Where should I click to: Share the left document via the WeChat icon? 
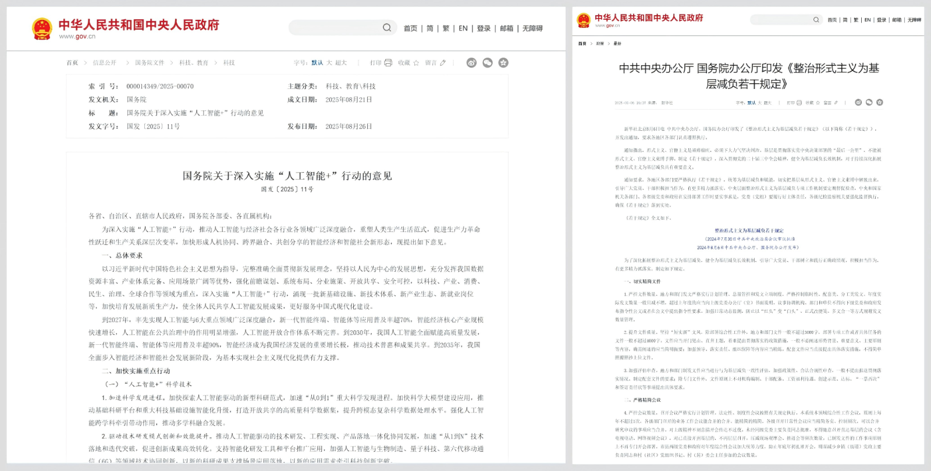tap(488, 63)
